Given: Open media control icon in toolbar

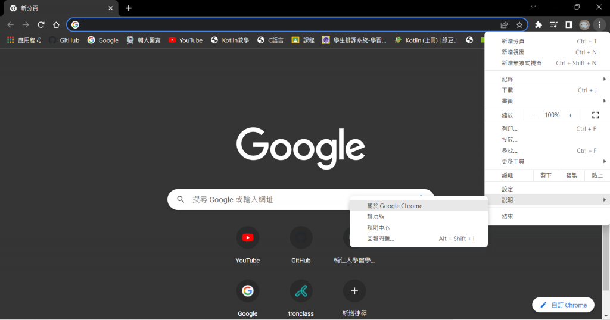Looking at the screenshot, I should (x=553, y=25).
